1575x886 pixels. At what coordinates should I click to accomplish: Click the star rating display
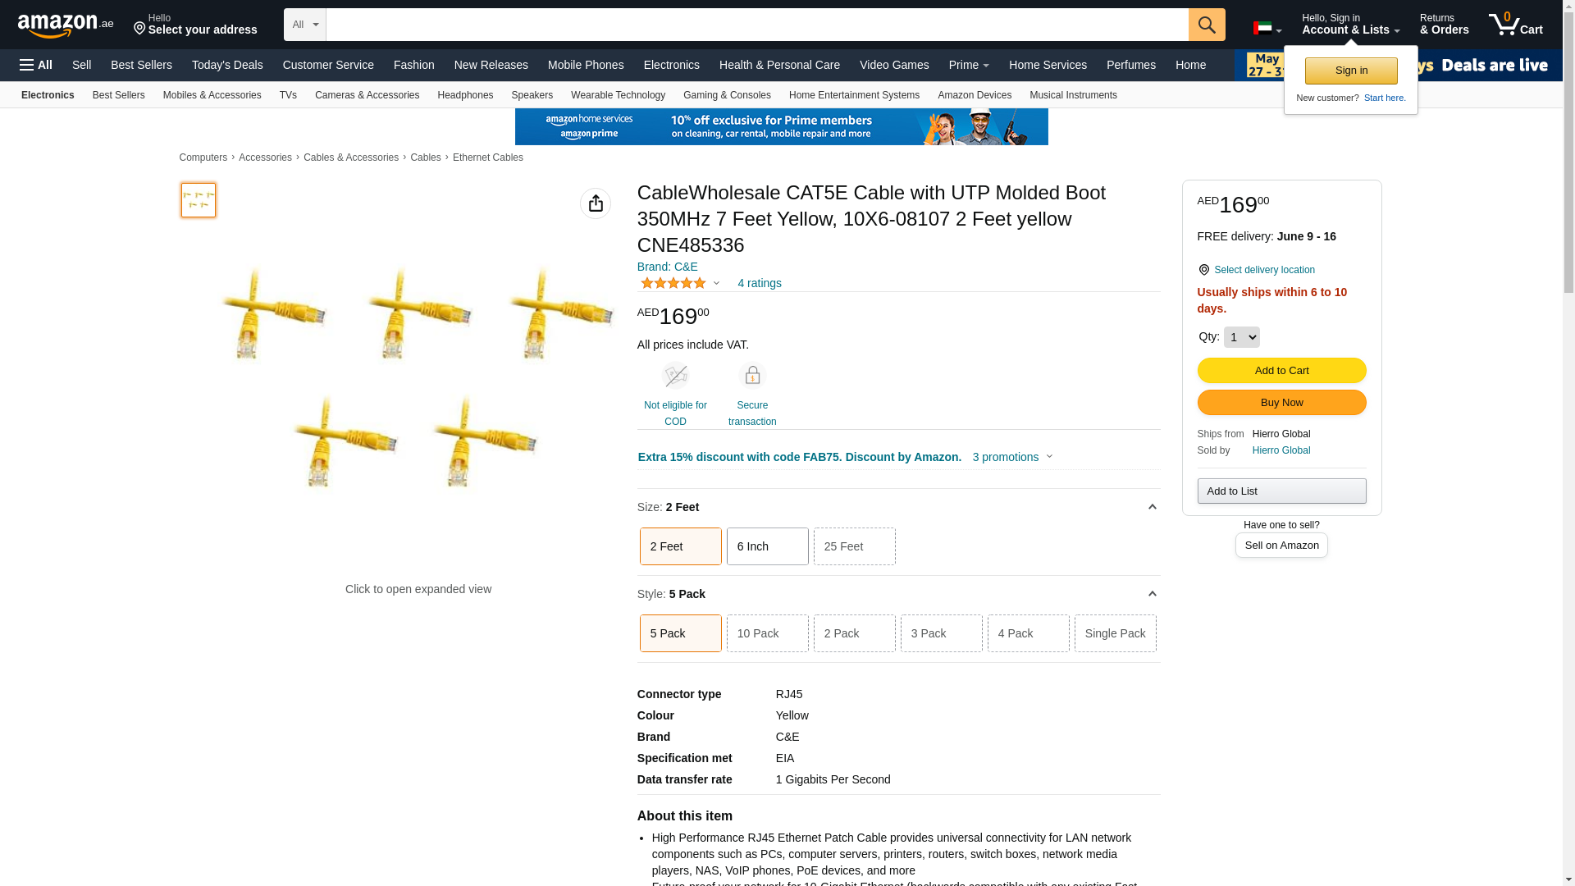tap(673, 283)
